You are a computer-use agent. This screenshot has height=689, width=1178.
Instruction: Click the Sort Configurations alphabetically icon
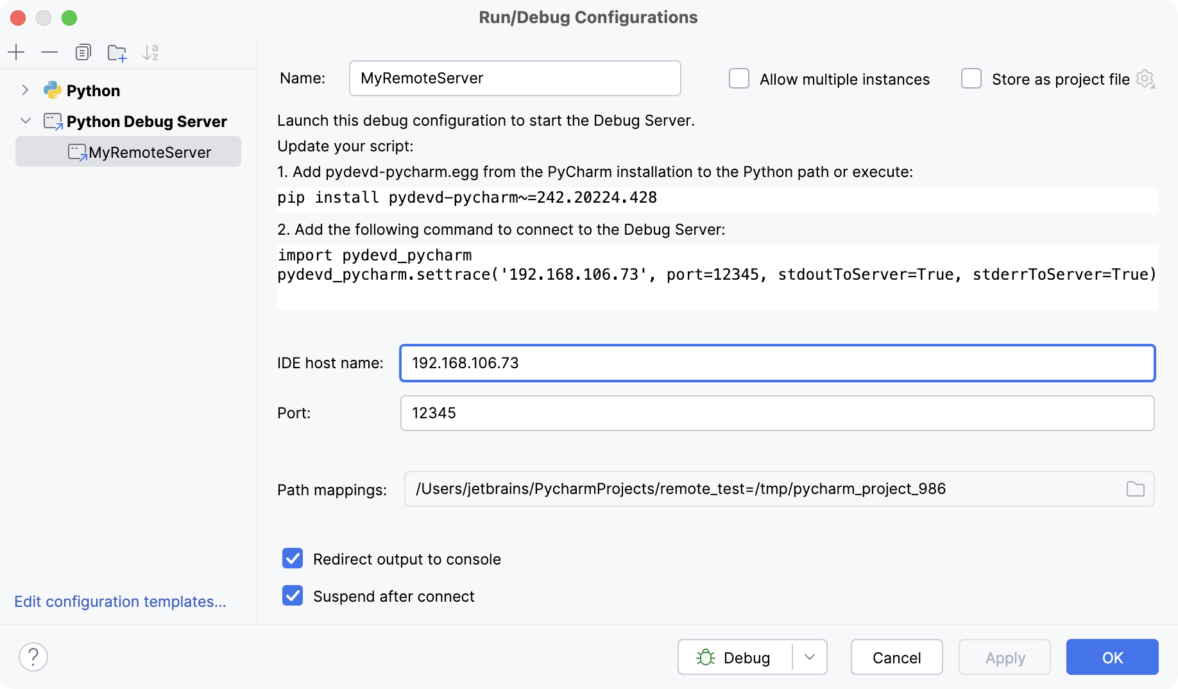point(150,53)
